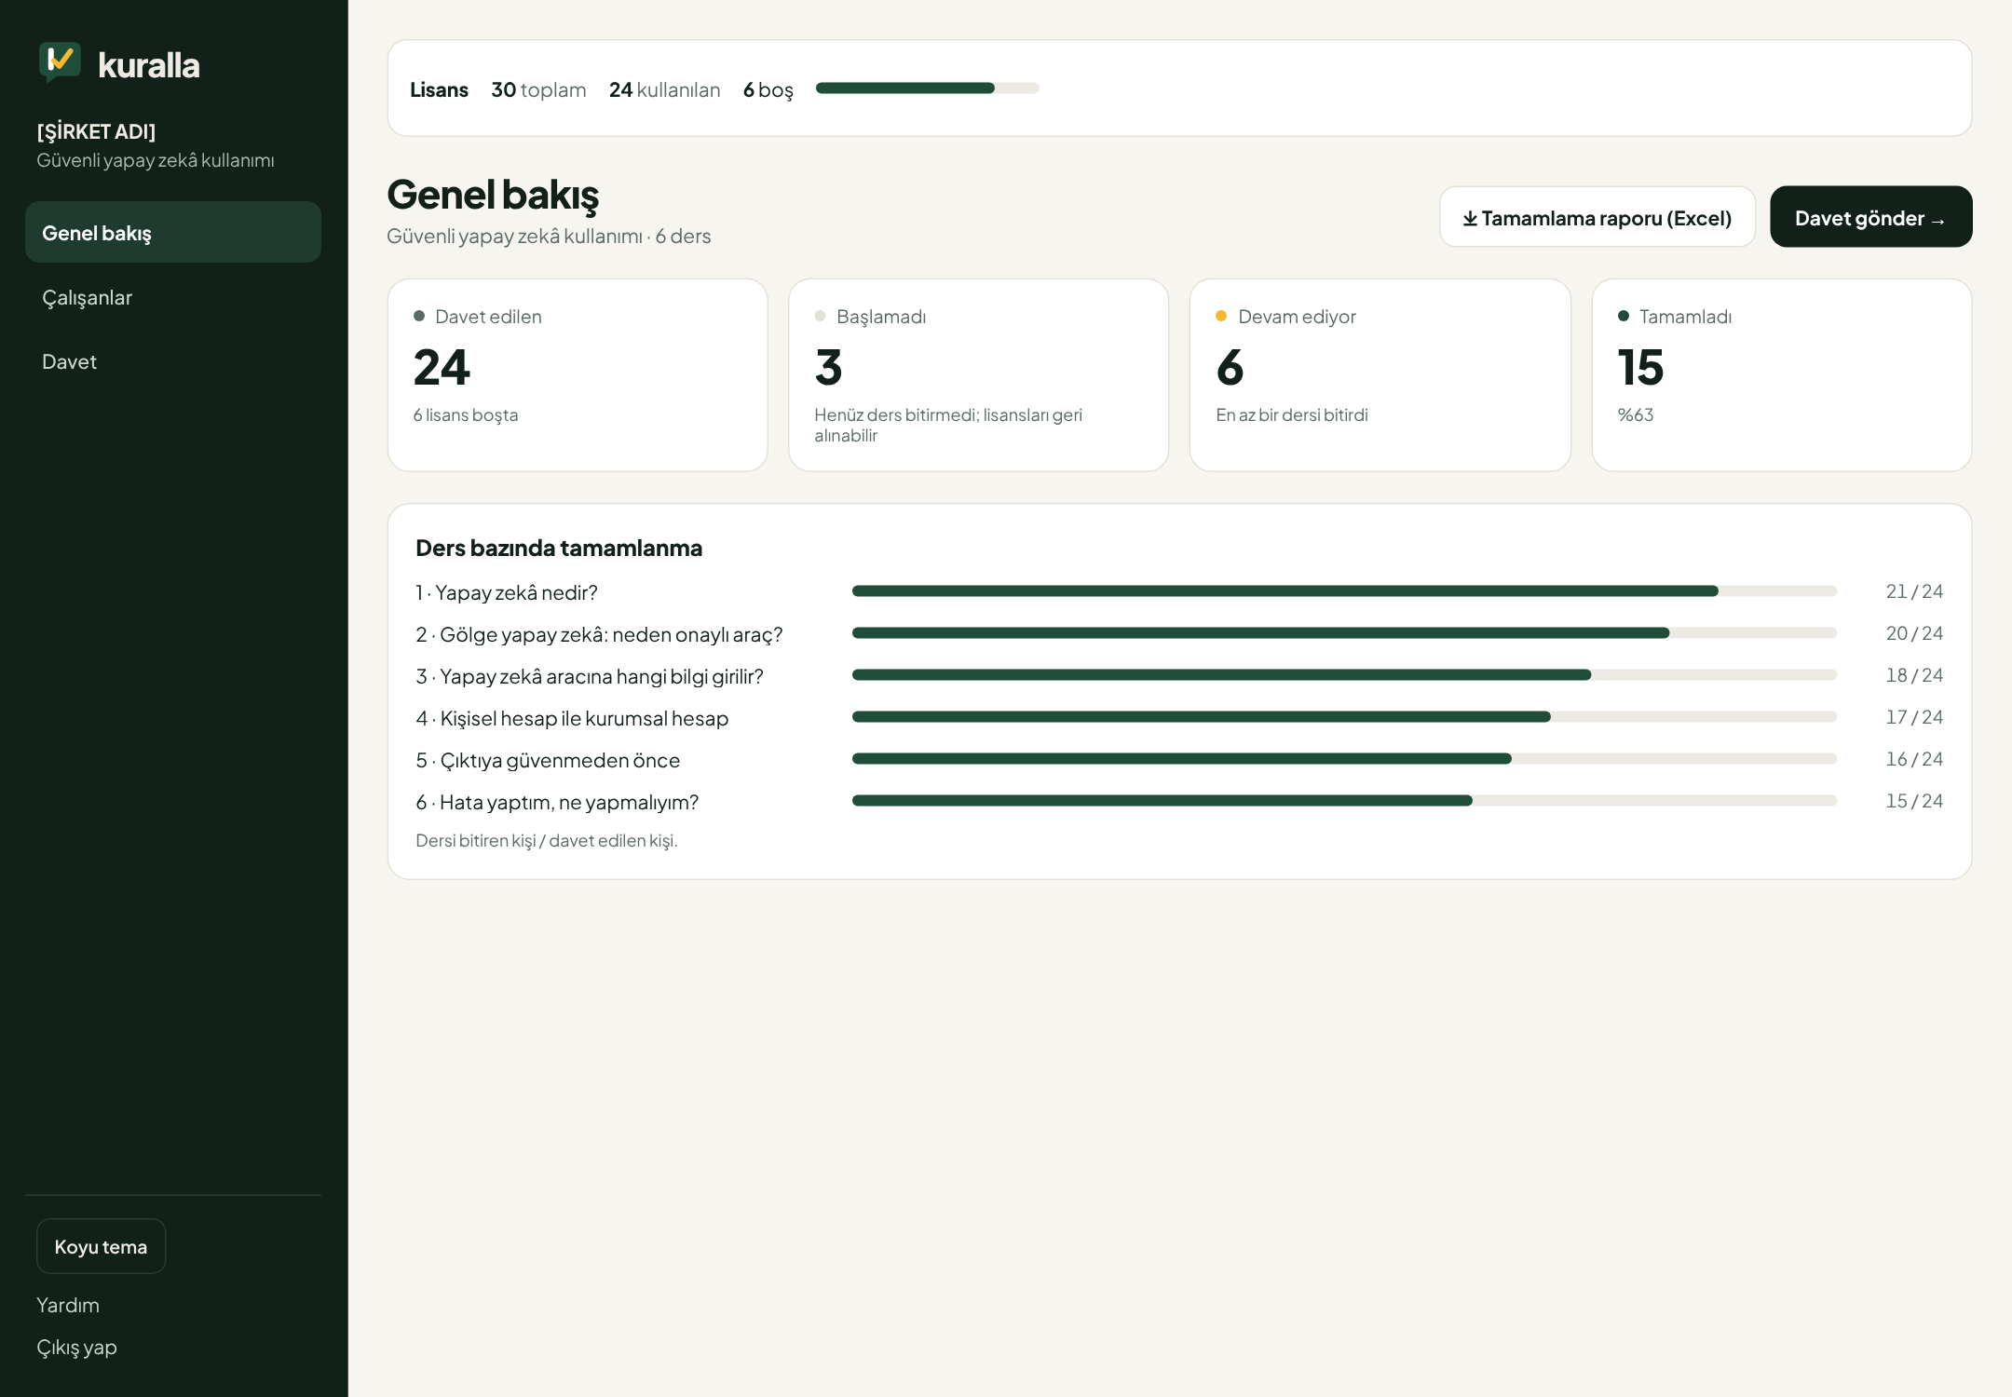Click the 'Ders bazında tamamlanma' heading
This screenshot has width=2012, height=1397.
pyautogui.click(x=559, y=548)
